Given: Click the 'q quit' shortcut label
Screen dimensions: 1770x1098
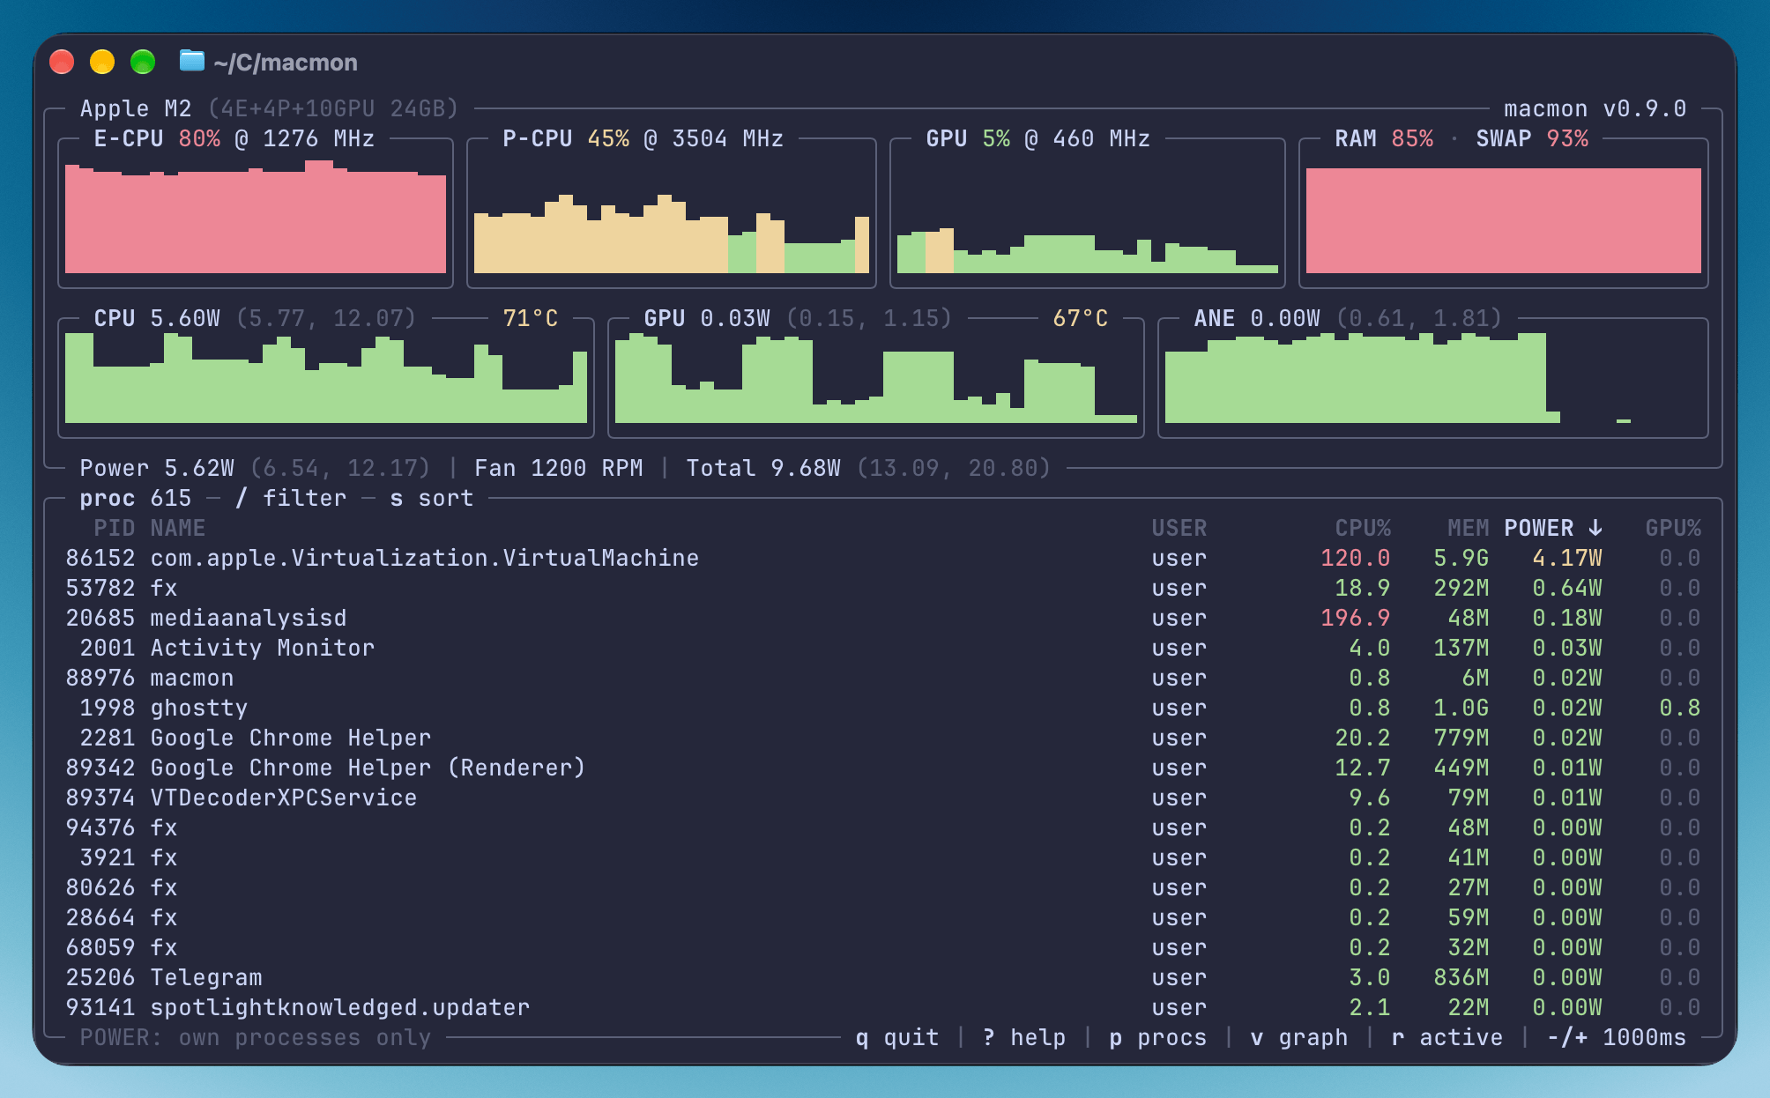Looking at the screenshot, I should (897, 1037).
